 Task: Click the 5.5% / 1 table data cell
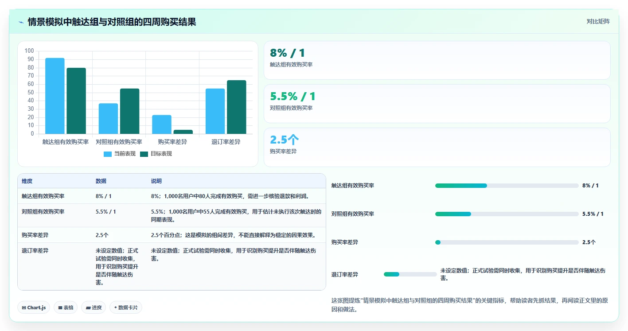click(x=106, y=211)
